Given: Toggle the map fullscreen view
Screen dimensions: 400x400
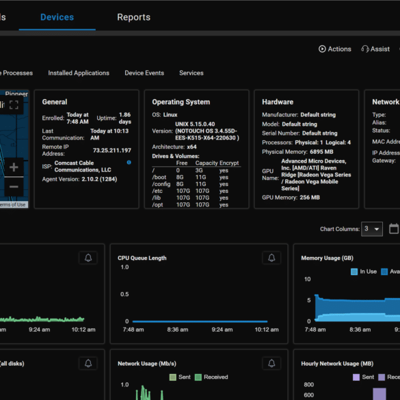Looking at the screenshot, I should (14, 105).
